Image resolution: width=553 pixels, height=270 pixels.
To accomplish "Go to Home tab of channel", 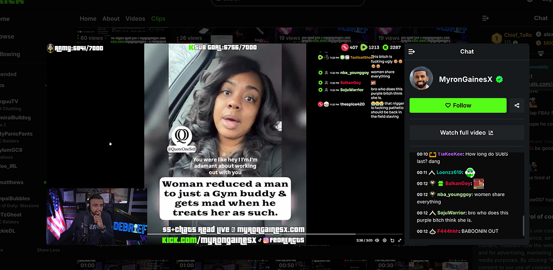I will pyautogui.click(x=88, y=19).
